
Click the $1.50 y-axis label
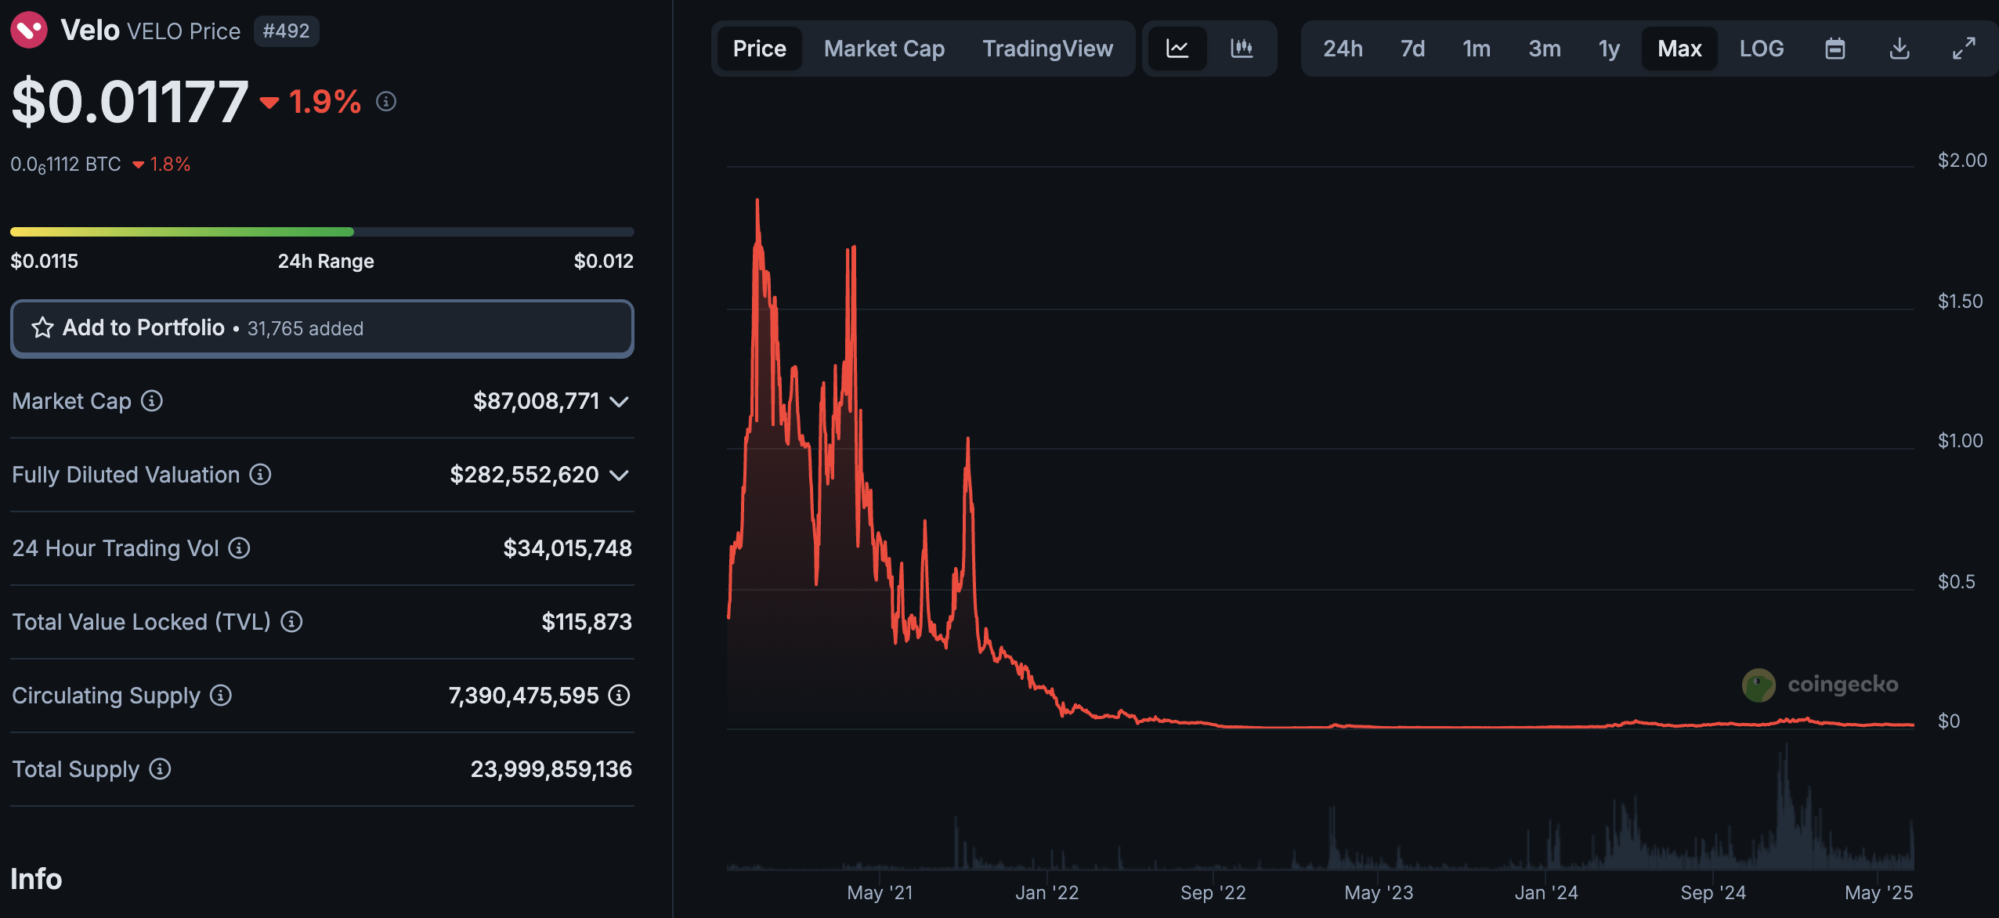click(x=1960, y=301)
